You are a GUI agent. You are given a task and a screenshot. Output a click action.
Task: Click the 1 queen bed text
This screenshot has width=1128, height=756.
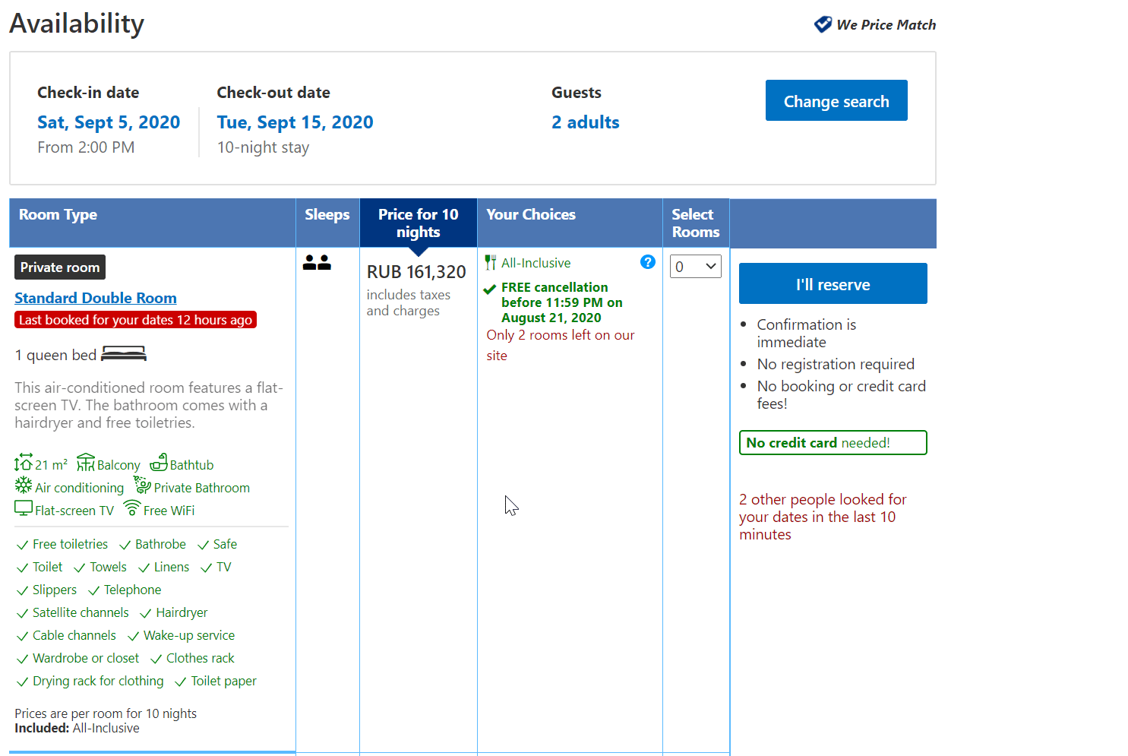point(55,355)
